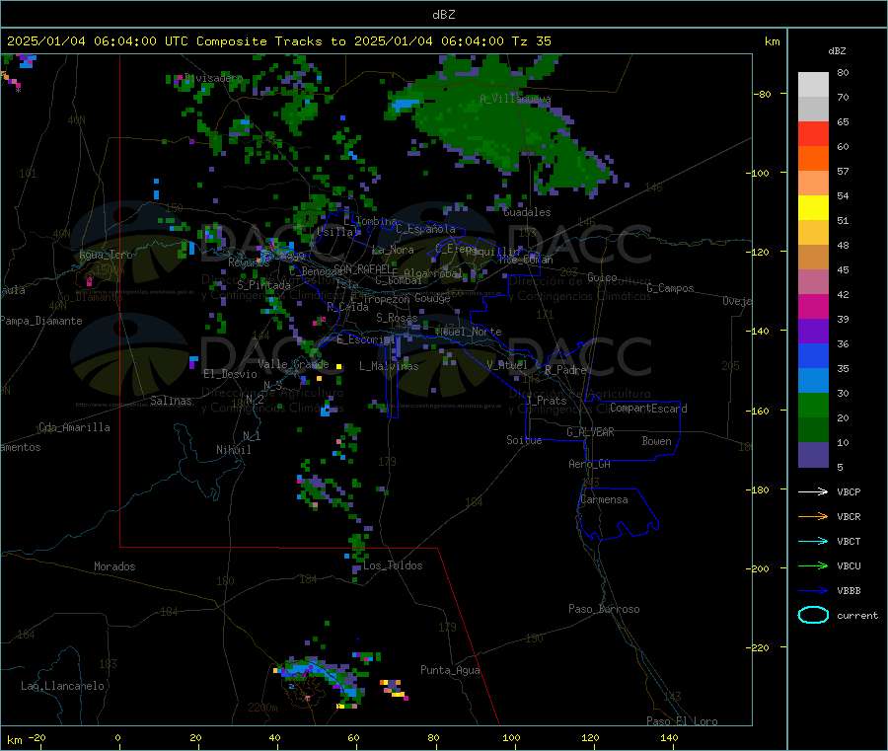Click the green VBCU arrow legend icon
Screen dimensions: 888x751
click(813, 565)
